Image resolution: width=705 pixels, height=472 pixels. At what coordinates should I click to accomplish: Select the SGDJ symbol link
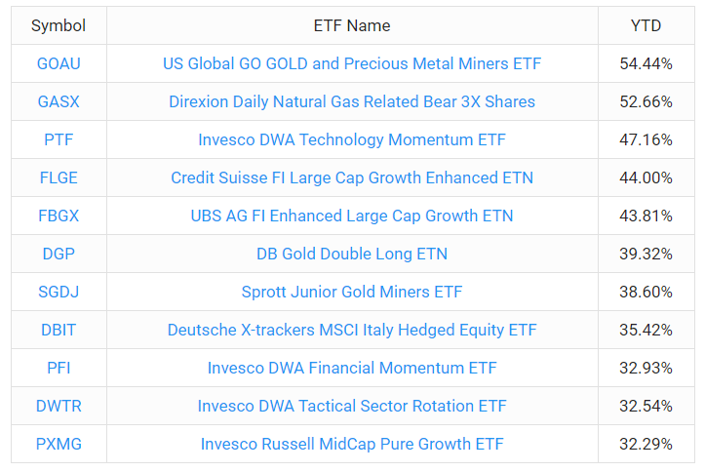[x=59, y=292]
